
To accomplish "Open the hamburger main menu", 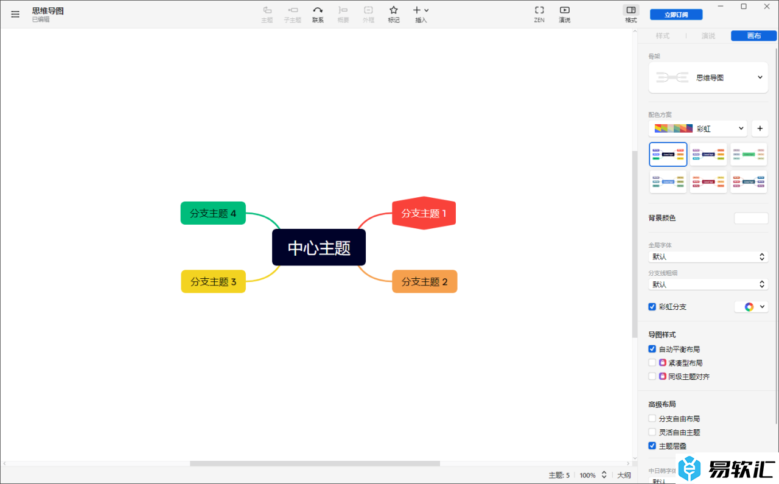I will click(15, 14).
